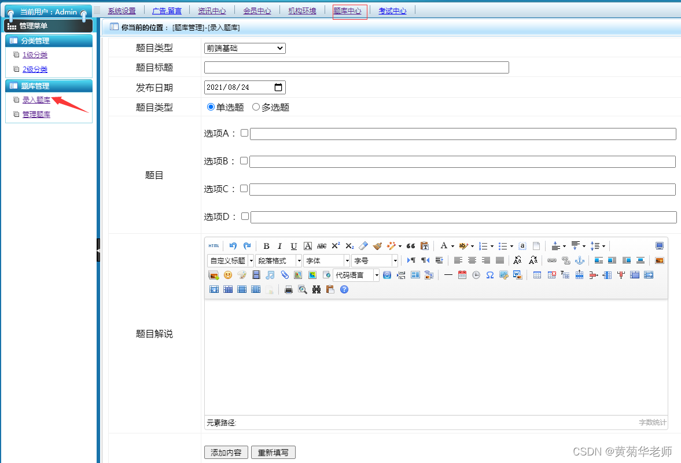This screenshot has width=681, height=463.
Task: Open 管理题库 link in sidebar
Action: (x=36, y=113)
